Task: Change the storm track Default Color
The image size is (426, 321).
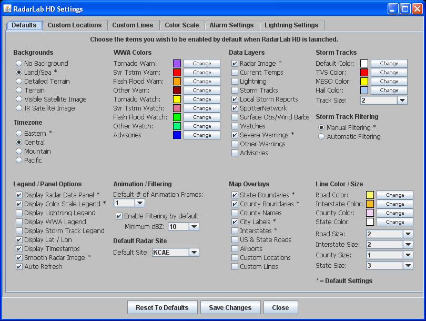Action: pos(389,63)
